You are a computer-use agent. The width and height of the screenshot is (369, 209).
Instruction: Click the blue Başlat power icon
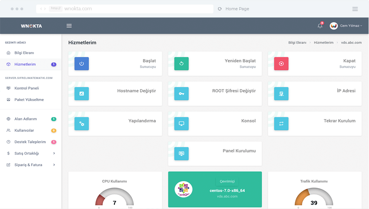tap(81, 64)
